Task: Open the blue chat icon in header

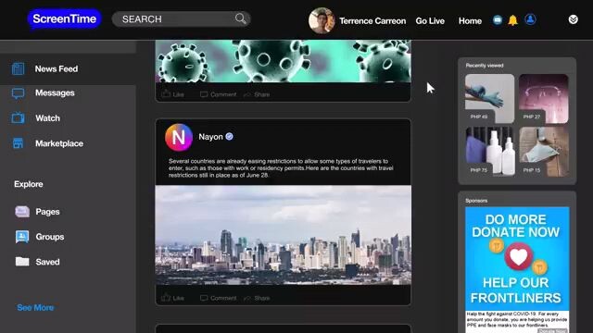Action: pos(498,20)
